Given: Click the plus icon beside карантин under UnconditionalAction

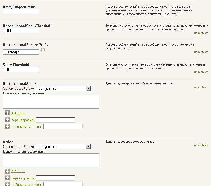Looking at the screenshot, I should pos(7,113).
